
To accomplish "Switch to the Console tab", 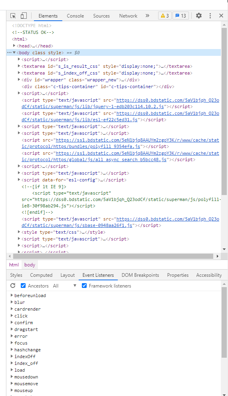I will coord(75,16).
